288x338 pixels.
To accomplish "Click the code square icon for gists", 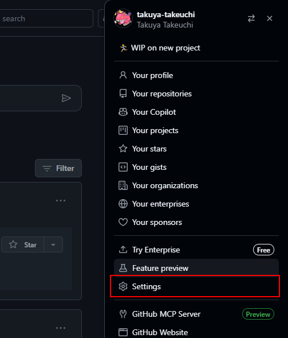I will point(123,167).
